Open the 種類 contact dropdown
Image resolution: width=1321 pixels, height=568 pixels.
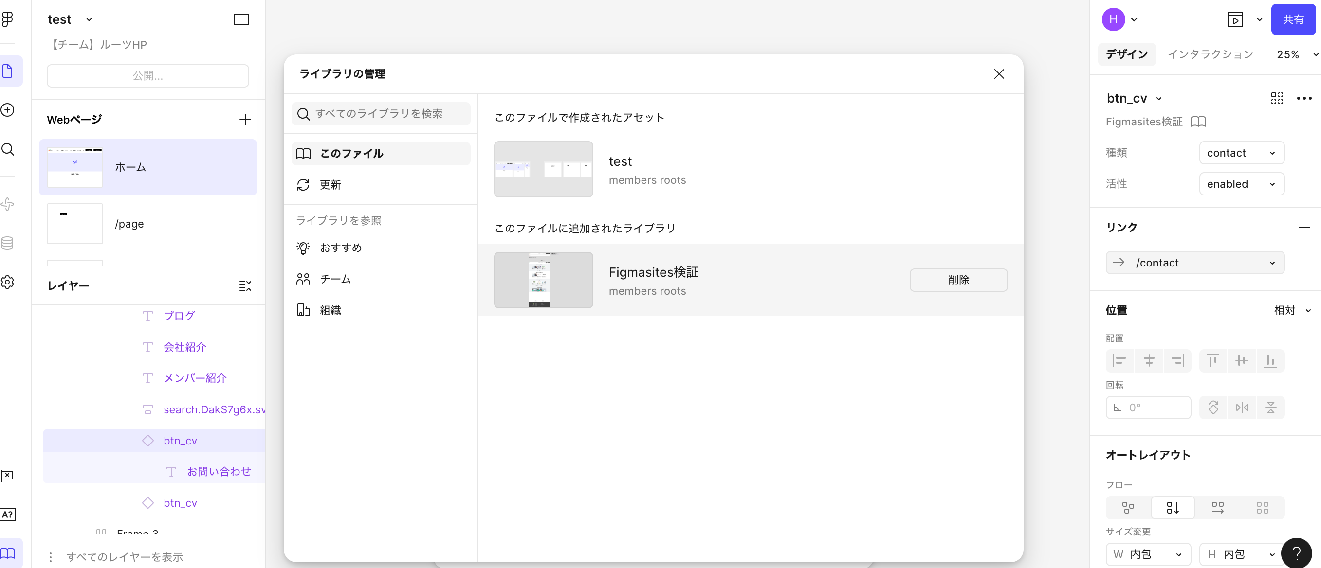point(1241,153)
